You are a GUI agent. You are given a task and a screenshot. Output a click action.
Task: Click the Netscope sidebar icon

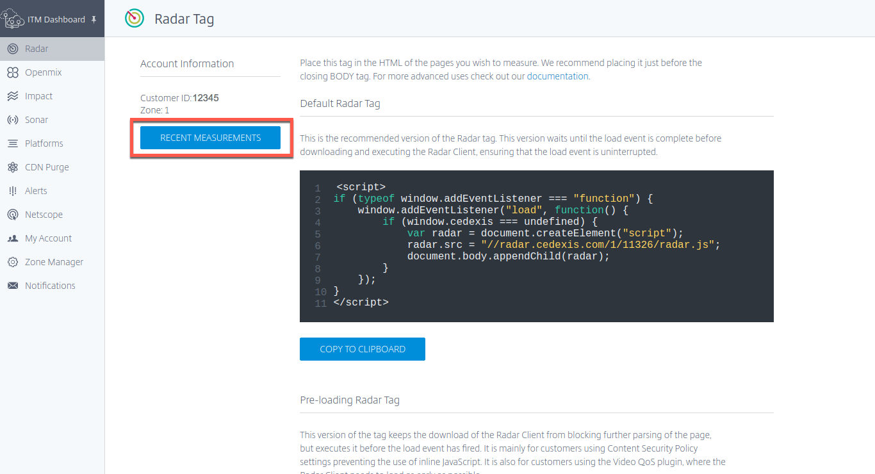tap(13, 215)
